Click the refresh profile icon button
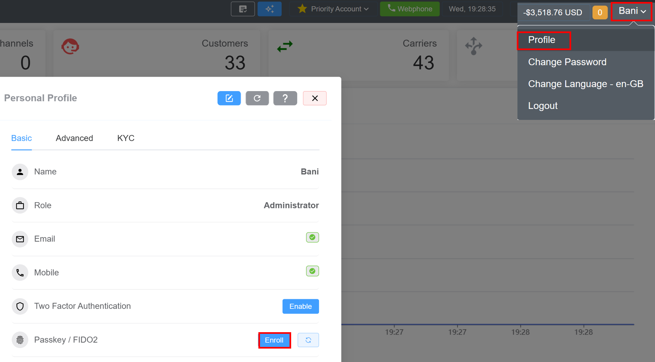Image resolution: width=655 pixels, height=362 pixels. pyautogui.click(x=257, y=98)
